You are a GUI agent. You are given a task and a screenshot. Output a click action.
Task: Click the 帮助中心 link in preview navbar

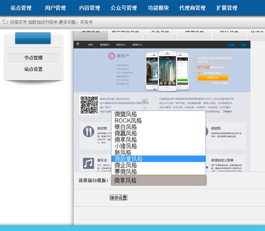tap(121, 45)
